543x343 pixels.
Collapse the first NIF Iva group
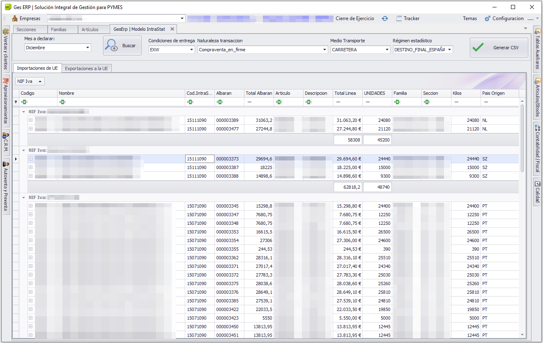click(x=23, y=112)
